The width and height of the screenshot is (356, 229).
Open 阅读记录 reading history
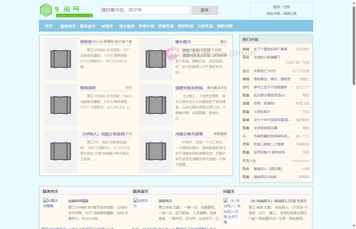coord(290,13)
